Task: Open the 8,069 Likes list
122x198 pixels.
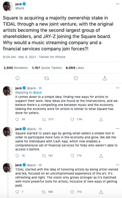Action: click(x=75, y=68)
